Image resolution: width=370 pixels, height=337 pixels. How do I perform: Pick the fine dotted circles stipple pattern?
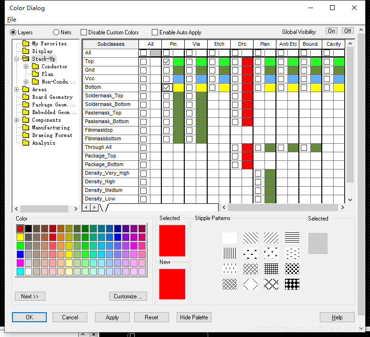point(230,284)
